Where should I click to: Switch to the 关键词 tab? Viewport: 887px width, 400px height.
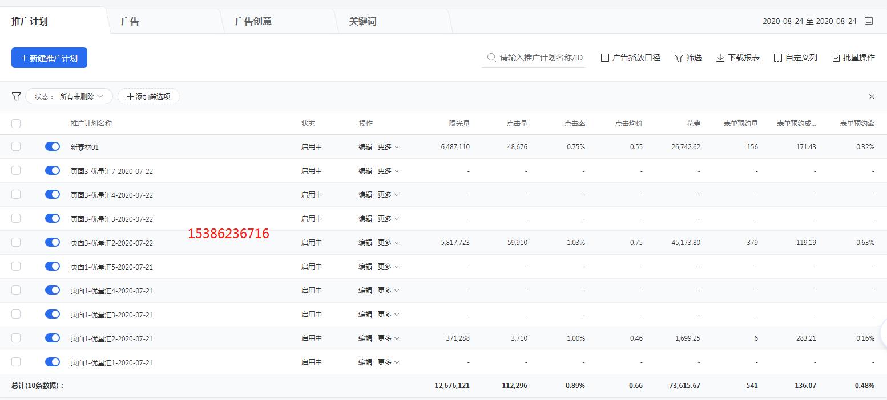363,22
